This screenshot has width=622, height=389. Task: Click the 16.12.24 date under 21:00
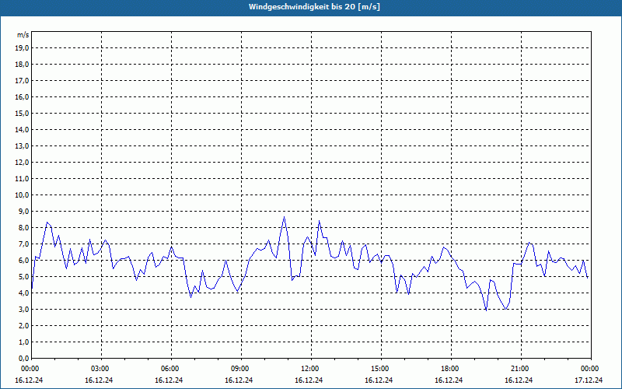[x=519, y=380]
